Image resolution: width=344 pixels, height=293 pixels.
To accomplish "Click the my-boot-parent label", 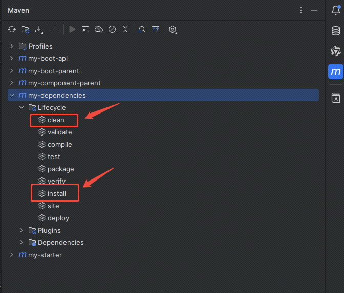I will (54, 71).
